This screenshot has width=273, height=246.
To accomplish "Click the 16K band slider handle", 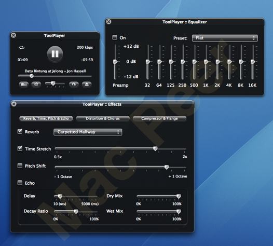I will pyautogui.click(x=253, y=62).
